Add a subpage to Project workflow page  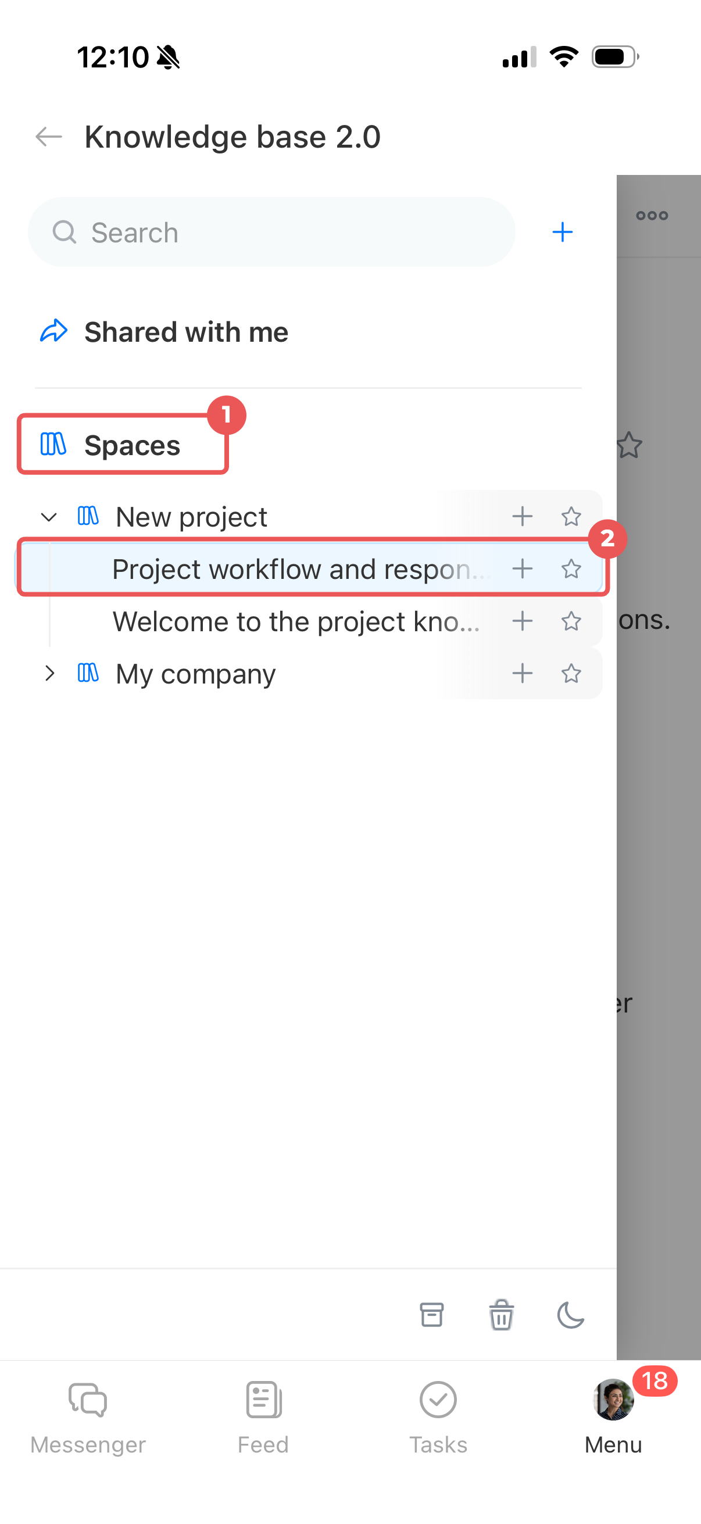point(523,568)
